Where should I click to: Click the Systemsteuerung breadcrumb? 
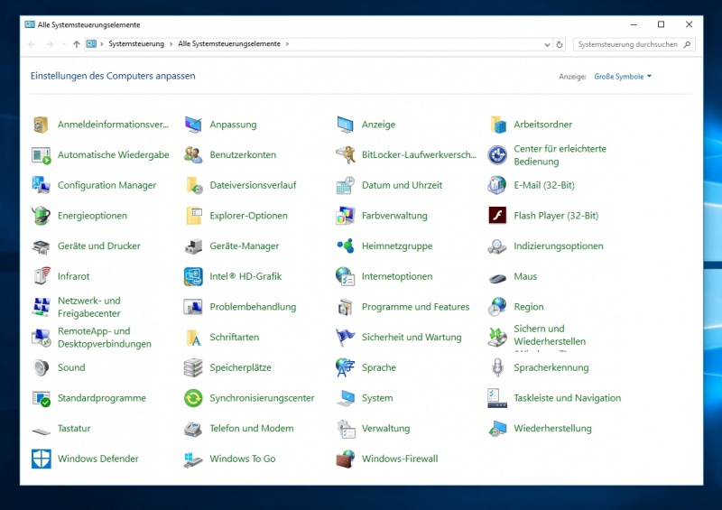coord(136,43)
